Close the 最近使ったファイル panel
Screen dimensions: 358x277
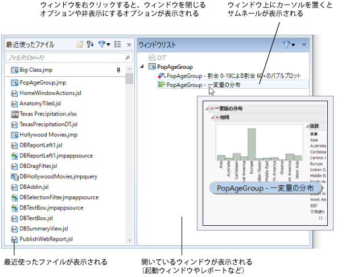129,45
